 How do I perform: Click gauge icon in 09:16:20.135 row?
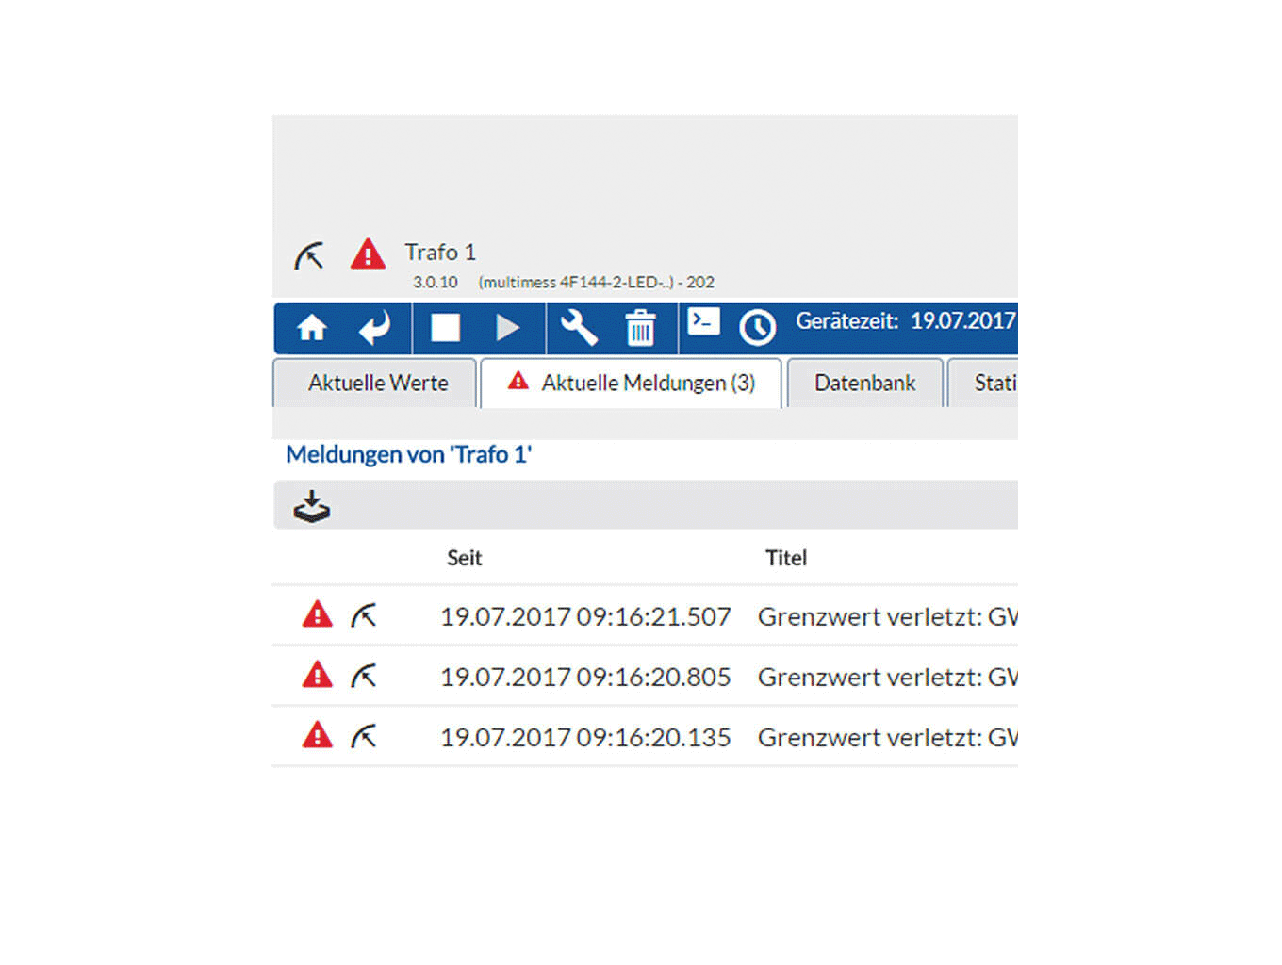(x=364, y=736)
